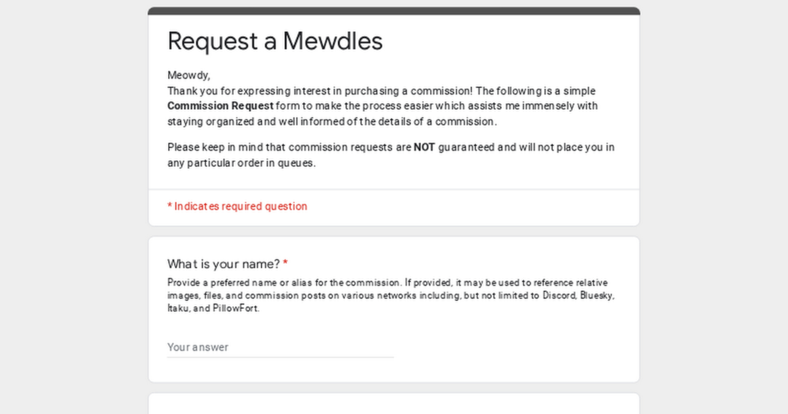Click the word "Discord" in the description
This screenshot has width=788, height=414.
(559, 296)
